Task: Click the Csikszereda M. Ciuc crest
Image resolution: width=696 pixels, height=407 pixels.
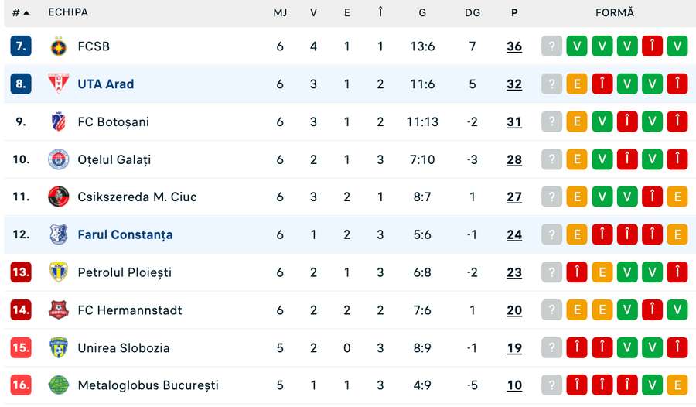Action: tap(58, 197)
